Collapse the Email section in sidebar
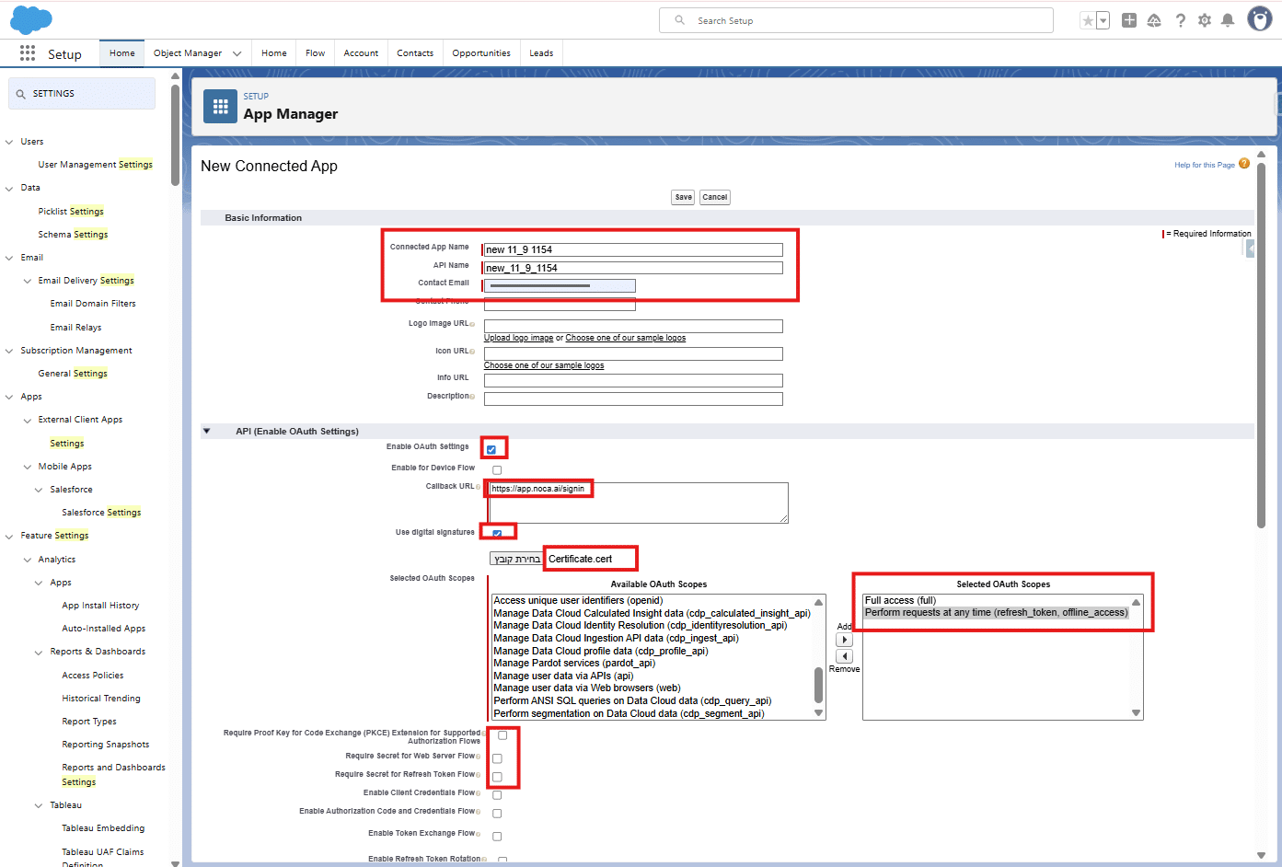 click(x=10, y=258)
